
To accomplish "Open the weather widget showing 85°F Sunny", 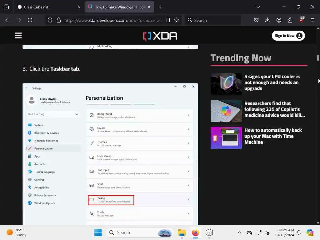I will click(16, 232).
